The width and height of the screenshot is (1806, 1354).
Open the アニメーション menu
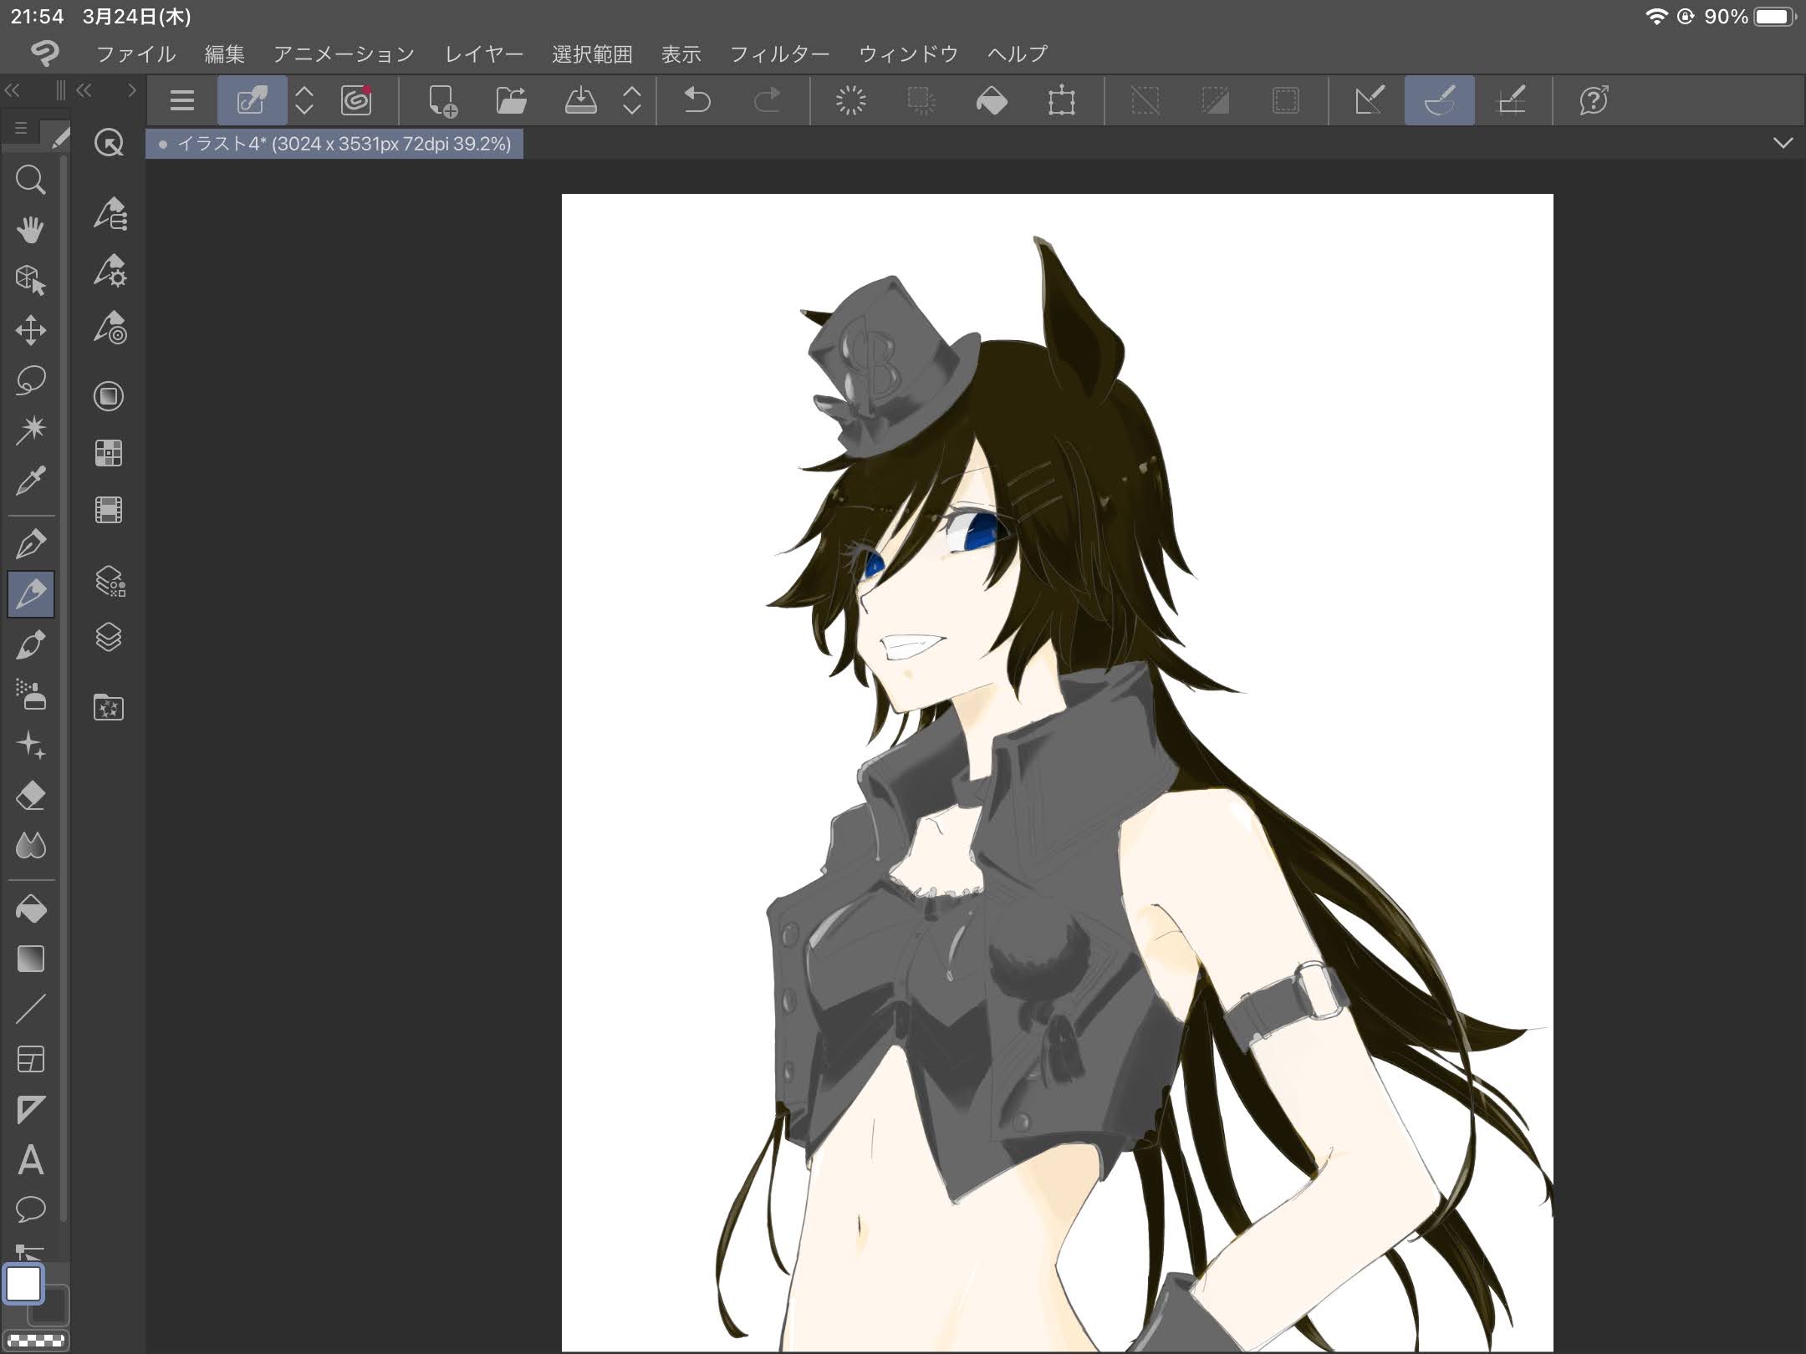tap(344, 54)
